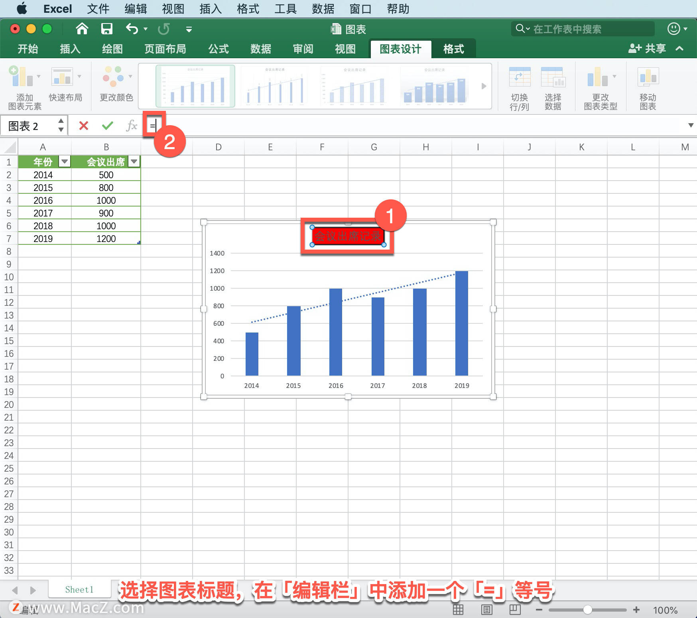Switch to page layout view in status bar

click(486, 610)
